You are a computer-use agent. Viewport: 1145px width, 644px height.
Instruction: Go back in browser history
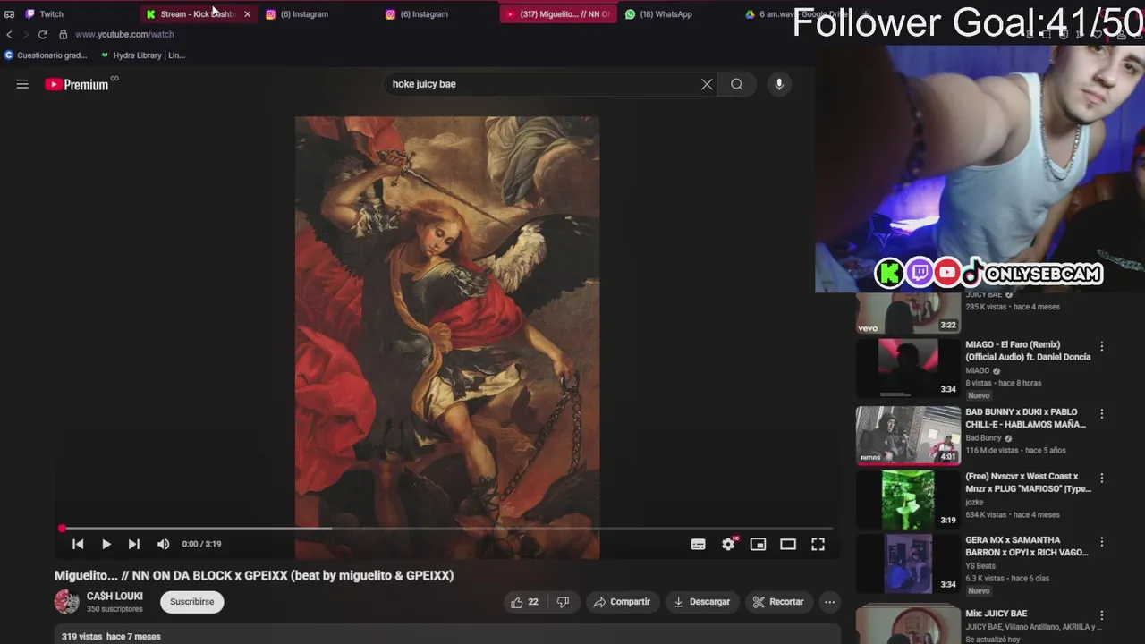click(9, 34)
